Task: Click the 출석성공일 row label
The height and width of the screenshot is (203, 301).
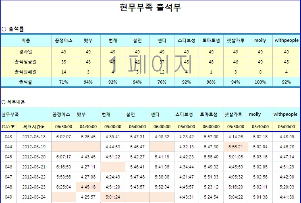Action: coord(26,62)
